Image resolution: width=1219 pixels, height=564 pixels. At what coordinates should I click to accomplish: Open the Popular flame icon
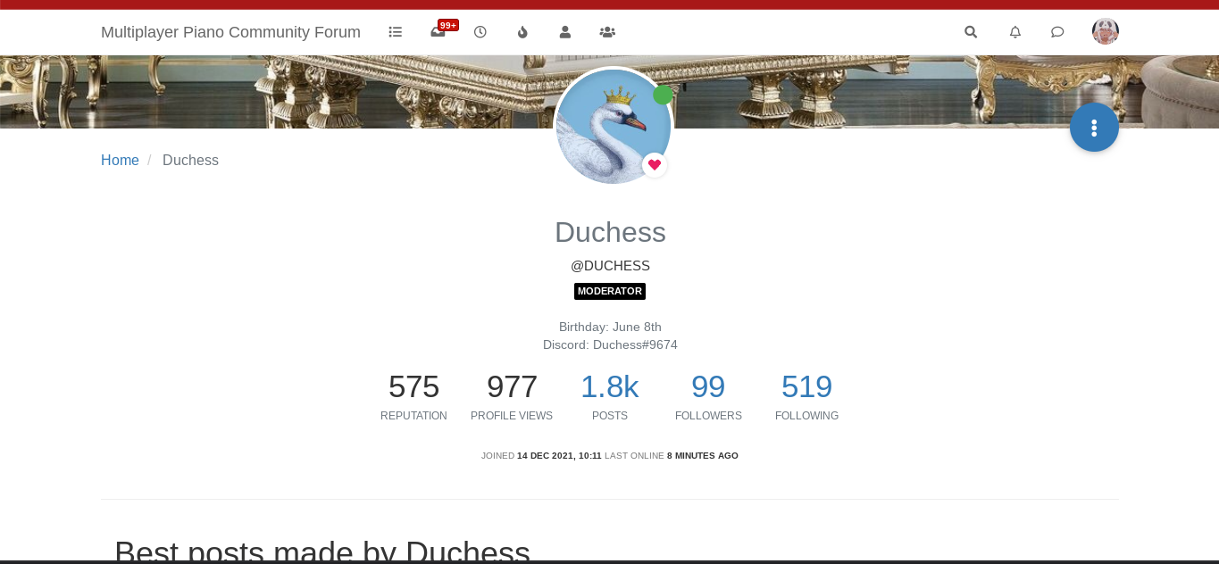tap(522, 32)
